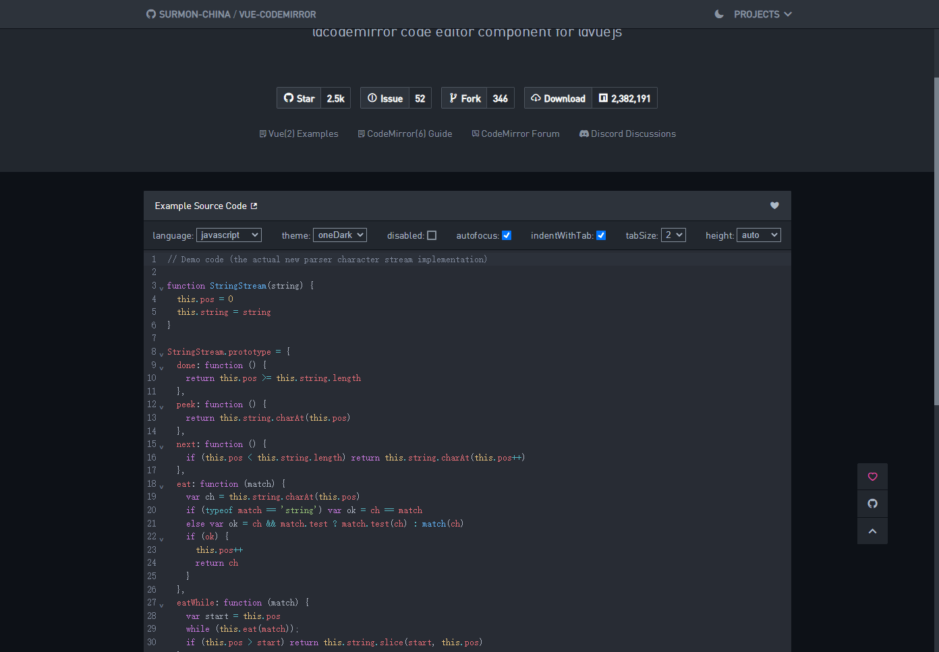Viewport: 939px width, 652px height.
Task: Open the SURMON-CHINA GitHub link
Action: tap(194, 14)
